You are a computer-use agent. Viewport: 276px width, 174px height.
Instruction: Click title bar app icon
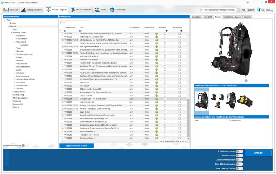[x=2, y=3]
